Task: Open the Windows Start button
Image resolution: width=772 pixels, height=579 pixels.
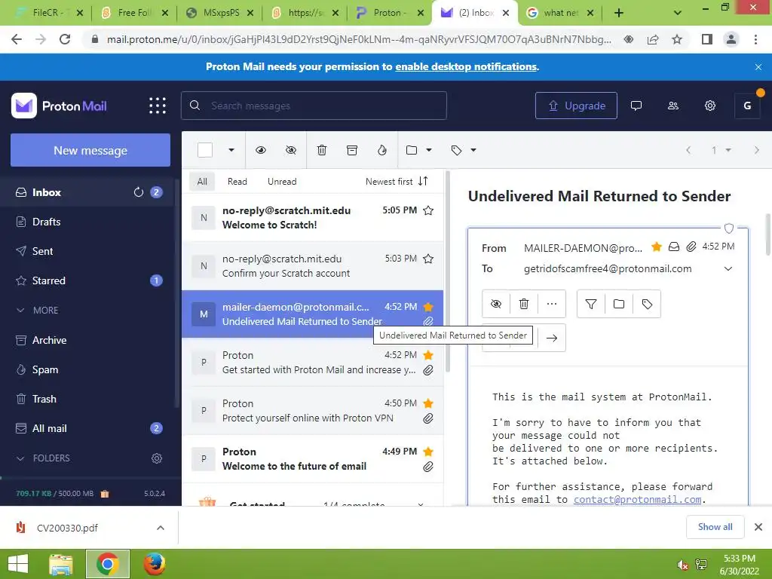Action: (18, 564)
